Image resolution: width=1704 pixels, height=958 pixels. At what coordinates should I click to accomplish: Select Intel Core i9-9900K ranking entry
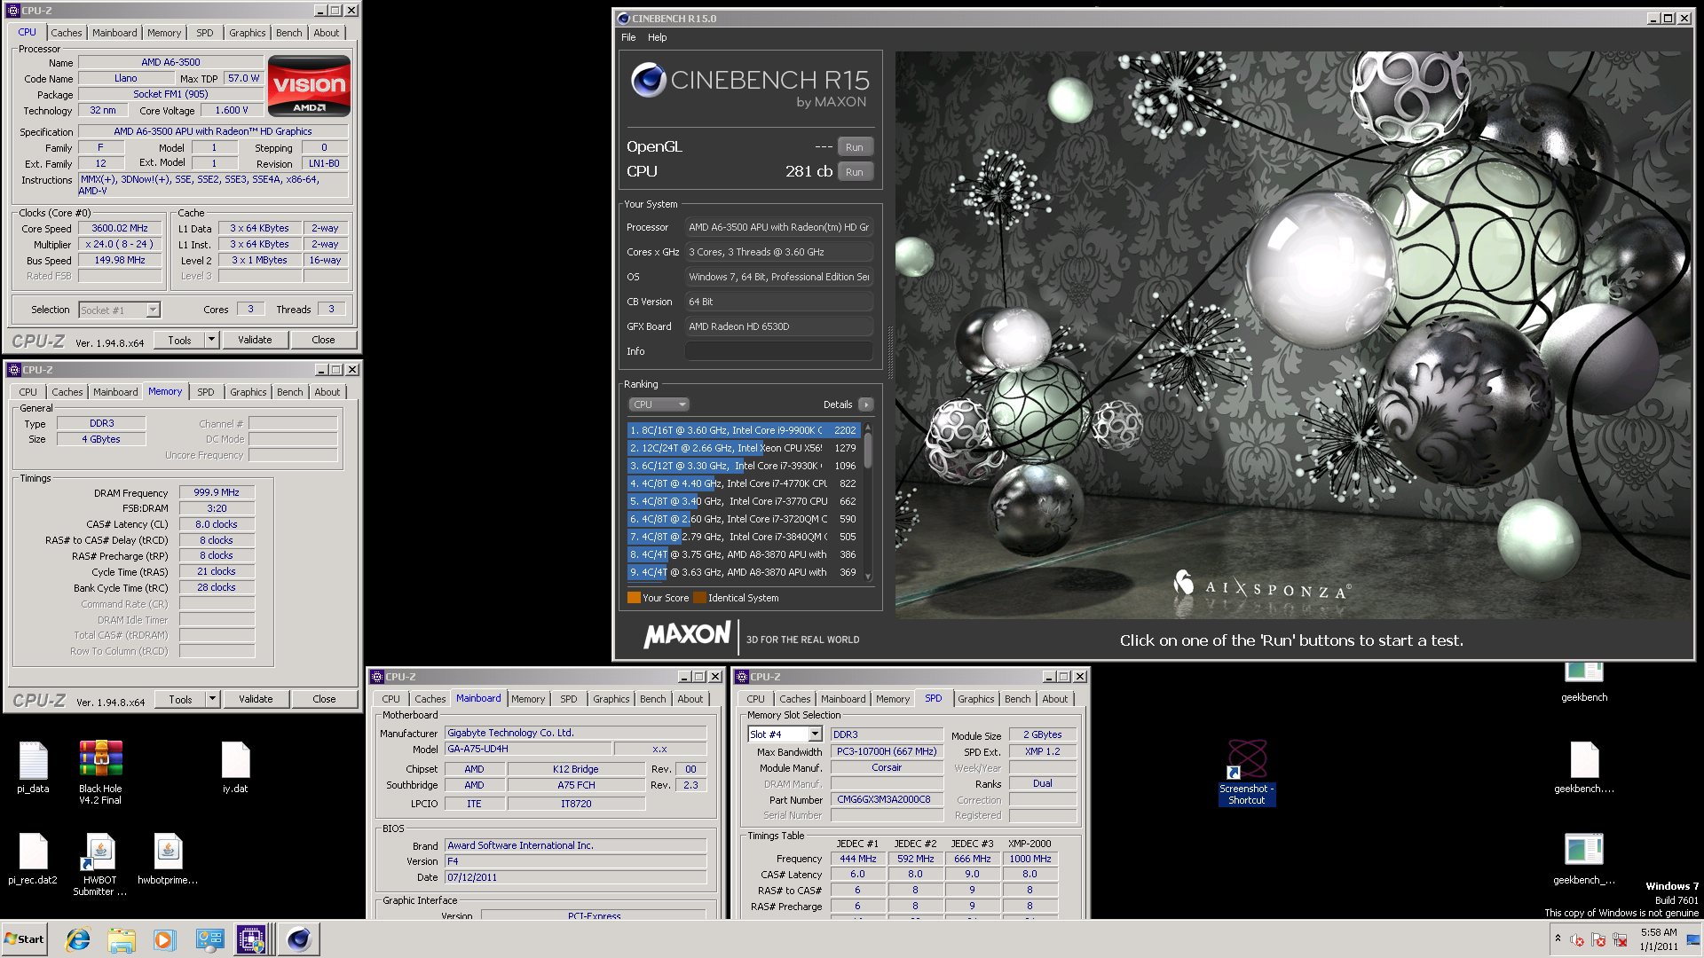[x=742, y=430]
